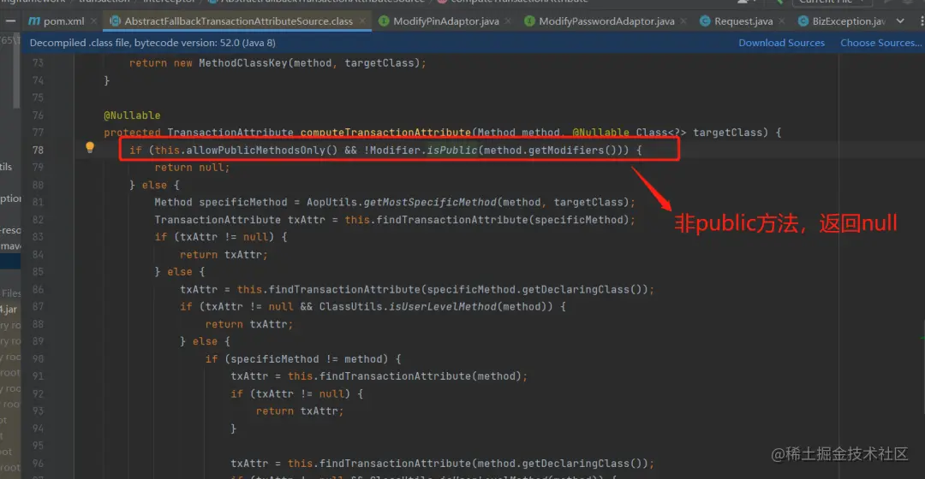Image resolution: width=925 pixels, height=479 pixels.
Task: Click findTransactionAttribute(method) on line 91
Action: click(419, 376)
